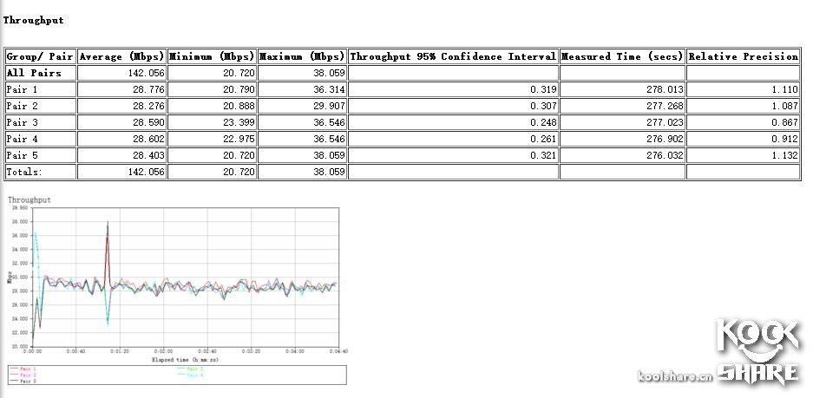Screen dimensions: 813x398
Task: Select Pair 5 confidence interval 0.321
Action: tap(543, 155)
